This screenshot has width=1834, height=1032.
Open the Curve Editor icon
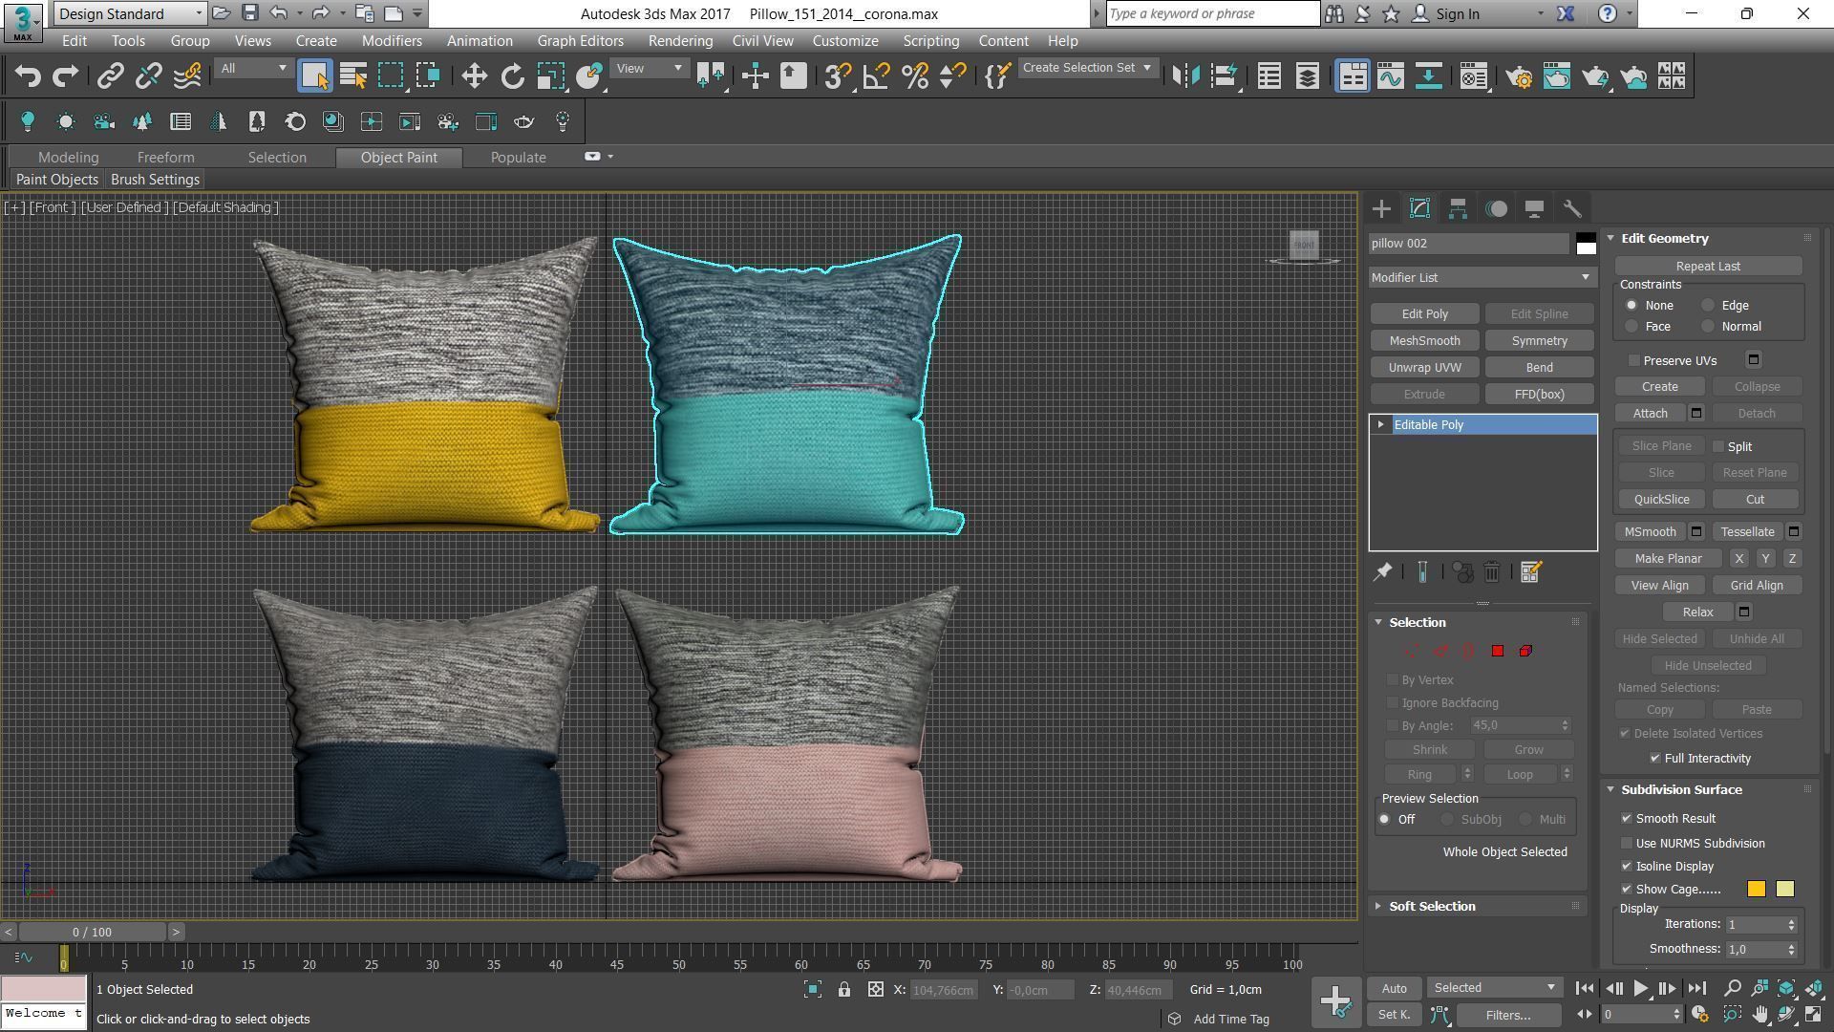pos(1391,76)
